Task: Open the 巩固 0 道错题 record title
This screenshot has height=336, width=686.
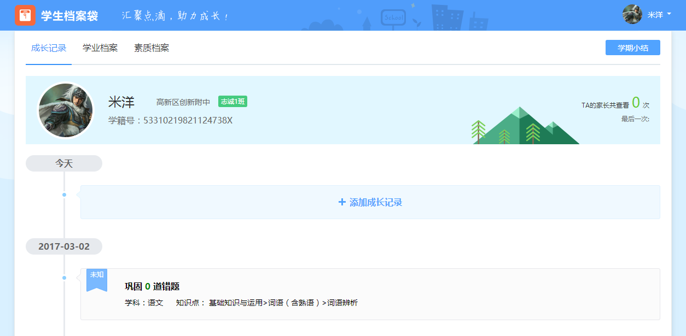Action: (152, 286)
